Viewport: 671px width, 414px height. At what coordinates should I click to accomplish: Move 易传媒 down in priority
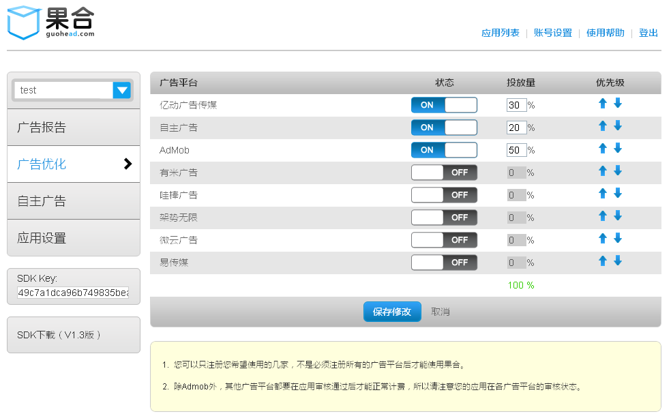[x=618, y=261]
